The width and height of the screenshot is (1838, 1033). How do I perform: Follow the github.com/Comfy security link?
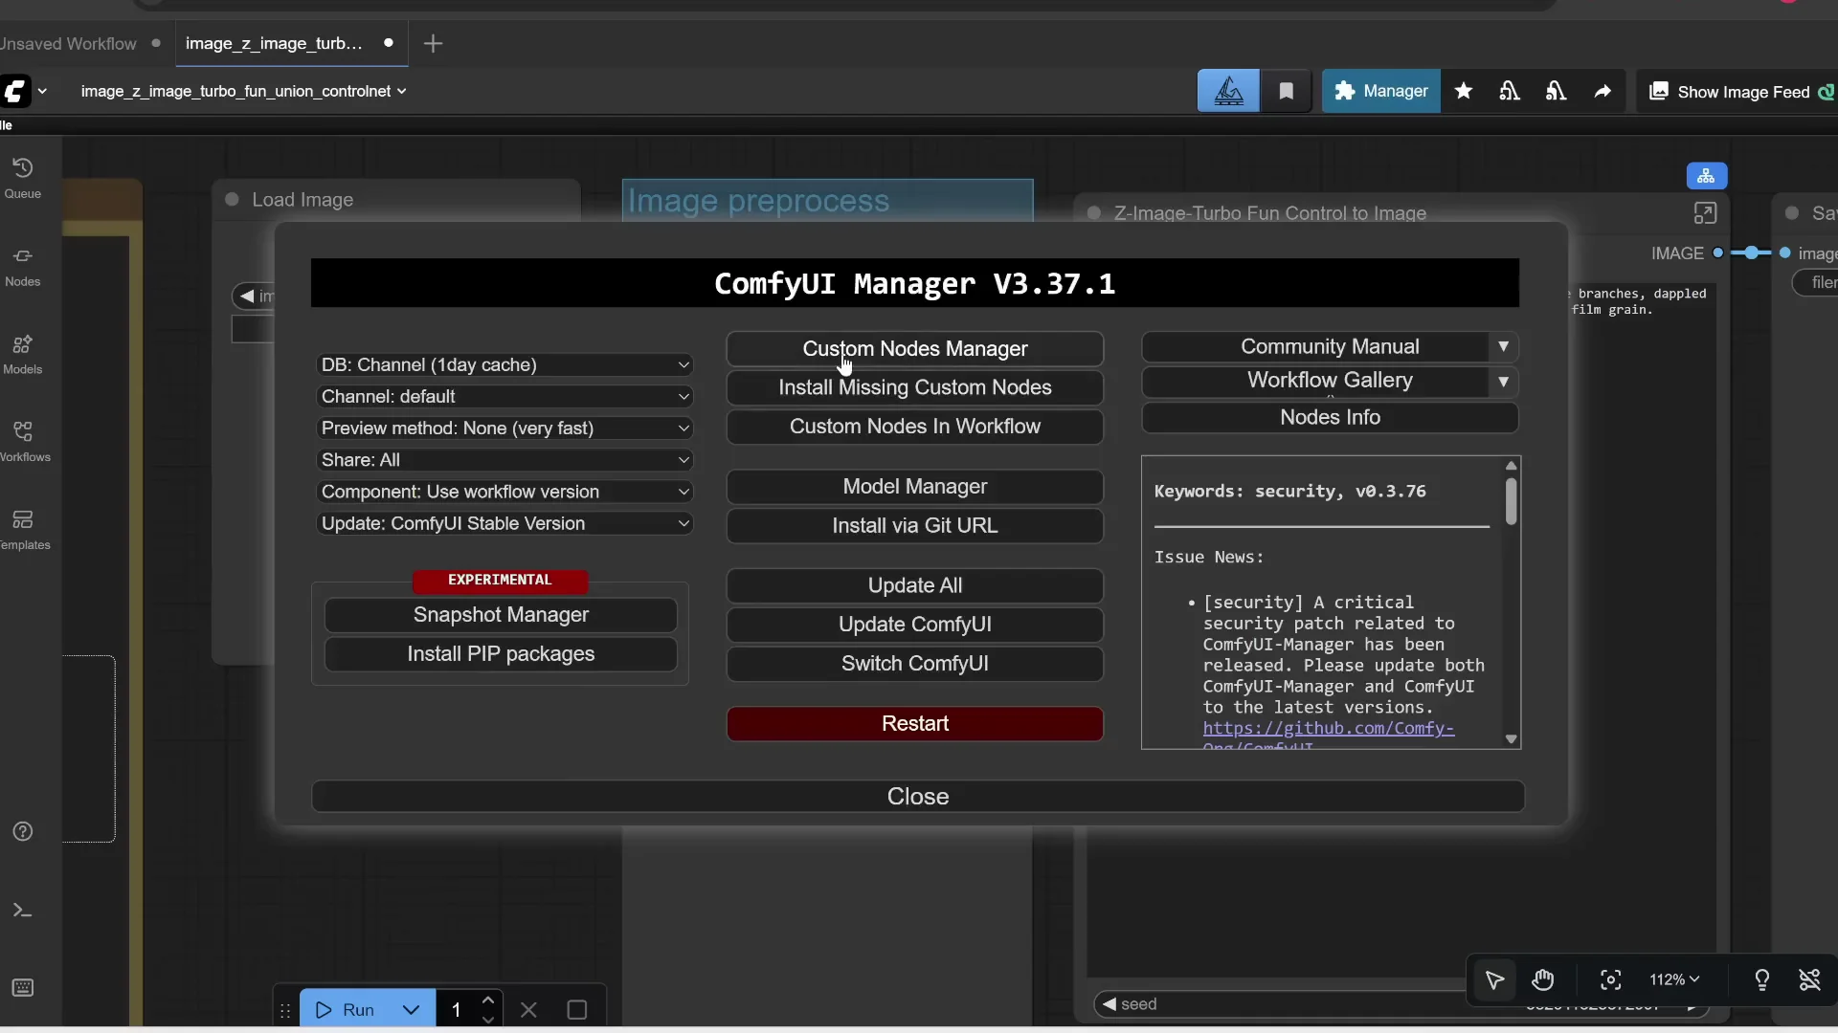1329,729
